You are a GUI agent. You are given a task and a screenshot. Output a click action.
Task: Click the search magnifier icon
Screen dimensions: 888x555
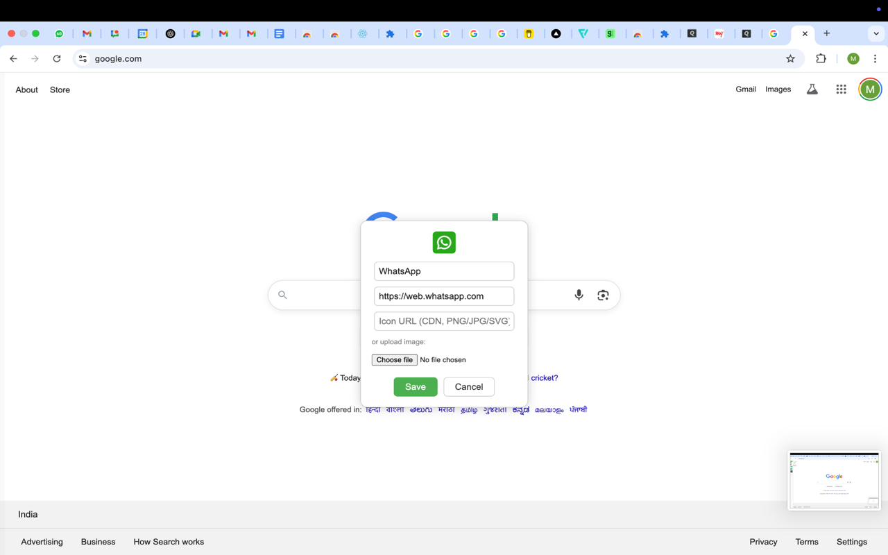[282, 295]
